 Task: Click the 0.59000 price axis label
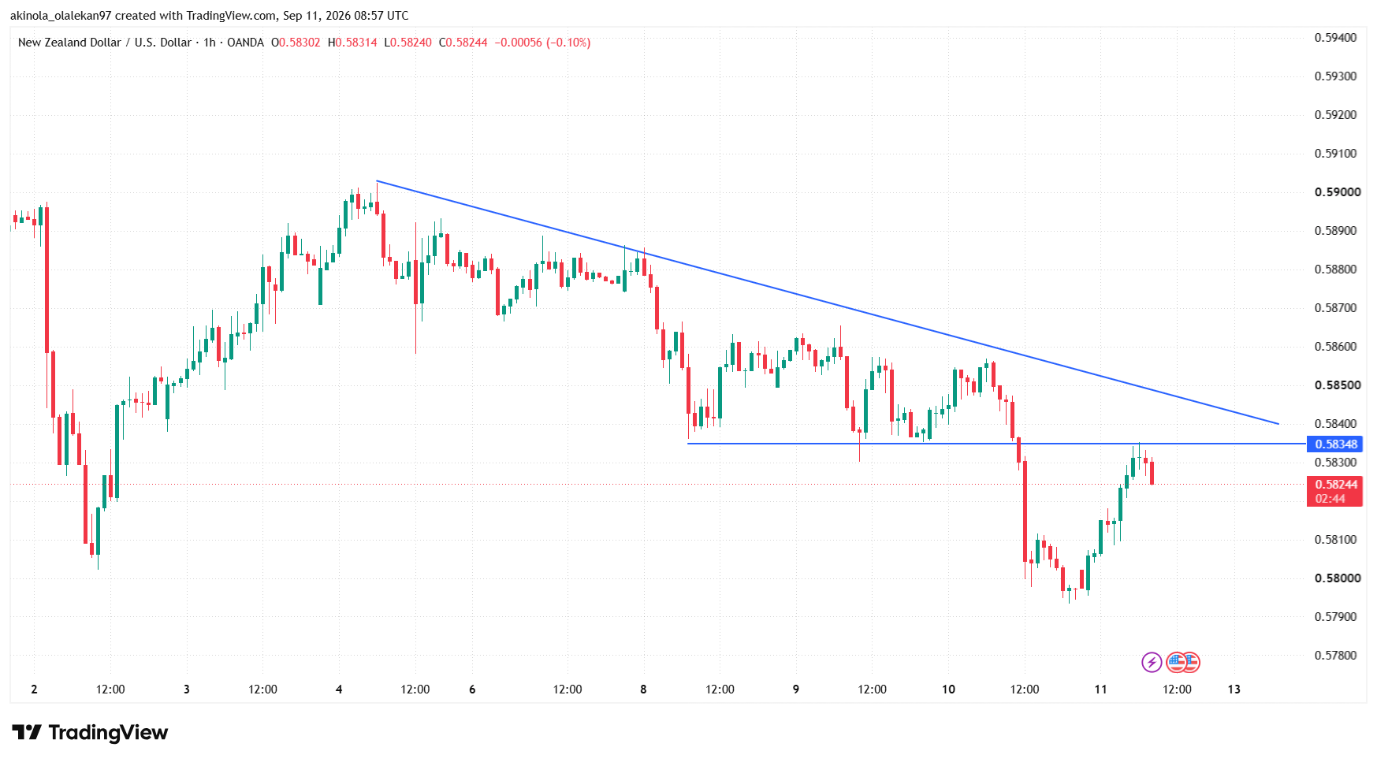[1338, 192]
